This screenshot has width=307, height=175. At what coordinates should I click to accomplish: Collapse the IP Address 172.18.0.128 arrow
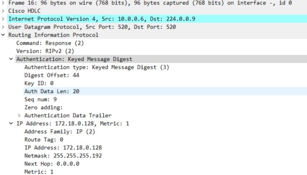(11, 124)
